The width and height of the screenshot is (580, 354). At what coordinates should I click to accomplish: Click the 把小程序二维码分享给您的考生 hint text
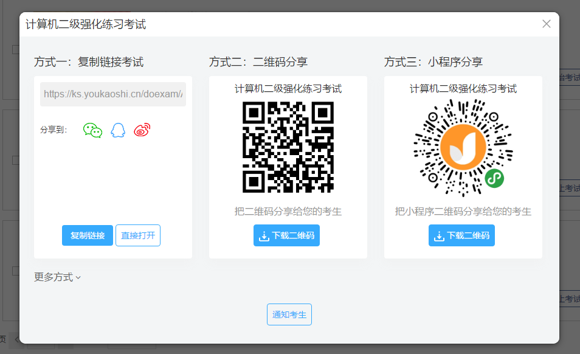(x=463, y=212)
